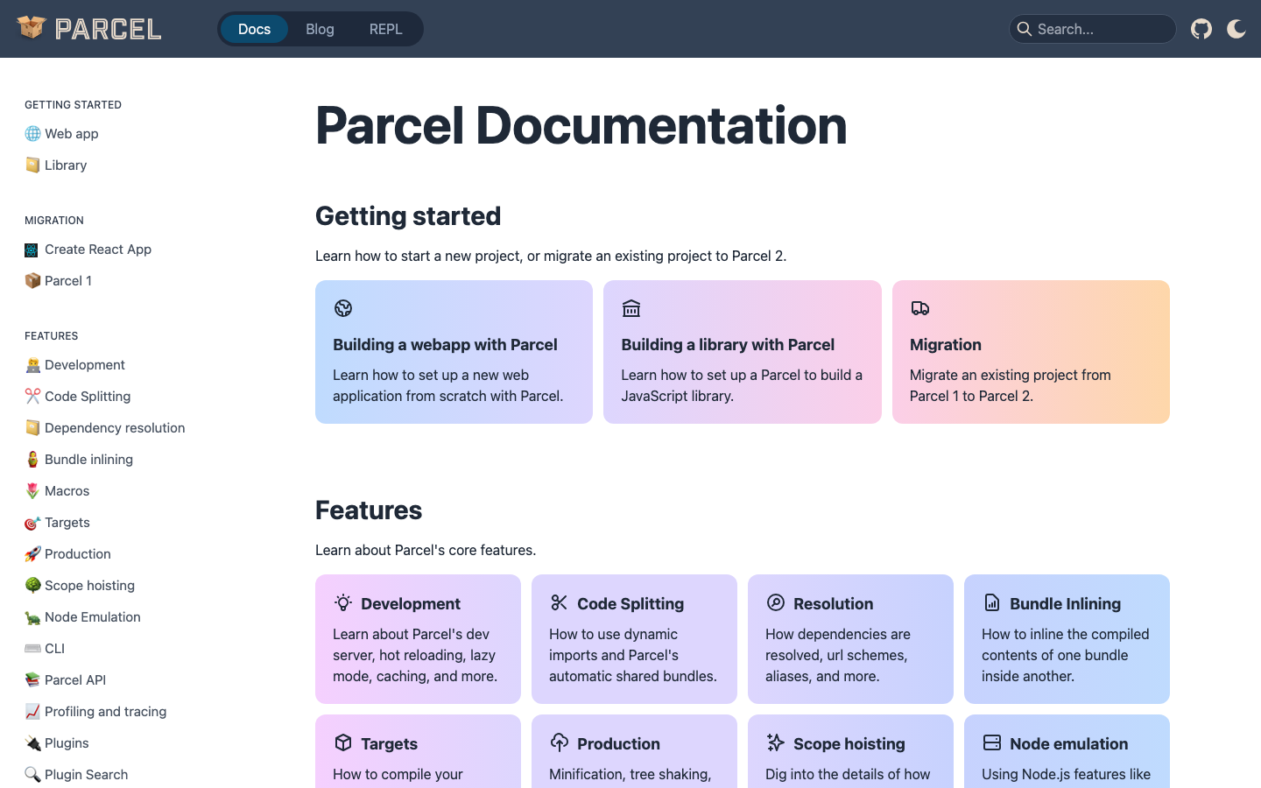The height and width of the screenshot is (788, 1261).
Task: Click the file icon on Bundle Inlining card
Action: [992, 602]
